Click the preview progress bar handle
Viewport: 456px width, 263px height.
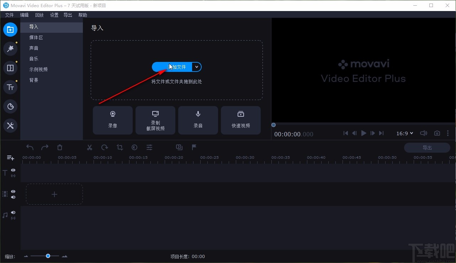coord(274,125)
